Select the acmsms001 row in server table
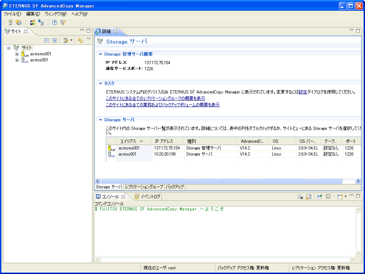The image size is (365, 274). tap(233, 148)
